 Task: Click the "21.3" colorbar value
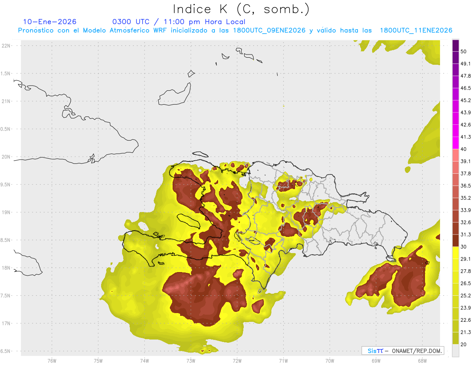pyautogui.click(x=466, y=332)
